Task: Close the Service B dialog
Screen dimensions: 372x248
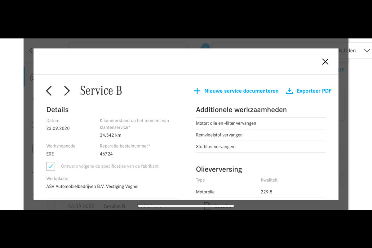Action: click(x=325, y=62)
